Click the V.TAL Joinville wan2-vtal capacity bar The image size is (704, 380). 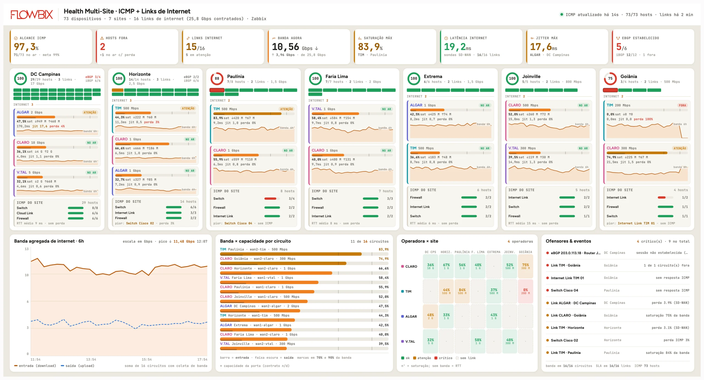[x=304, y=349]
